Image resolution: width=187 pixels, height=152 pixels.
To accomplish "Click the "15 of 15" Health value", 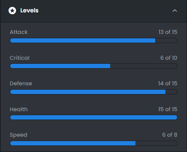I will pyautogui.click(x=168, y=109).
